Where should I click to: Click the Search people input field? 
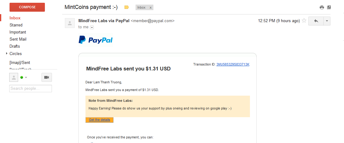pos(30,89)
